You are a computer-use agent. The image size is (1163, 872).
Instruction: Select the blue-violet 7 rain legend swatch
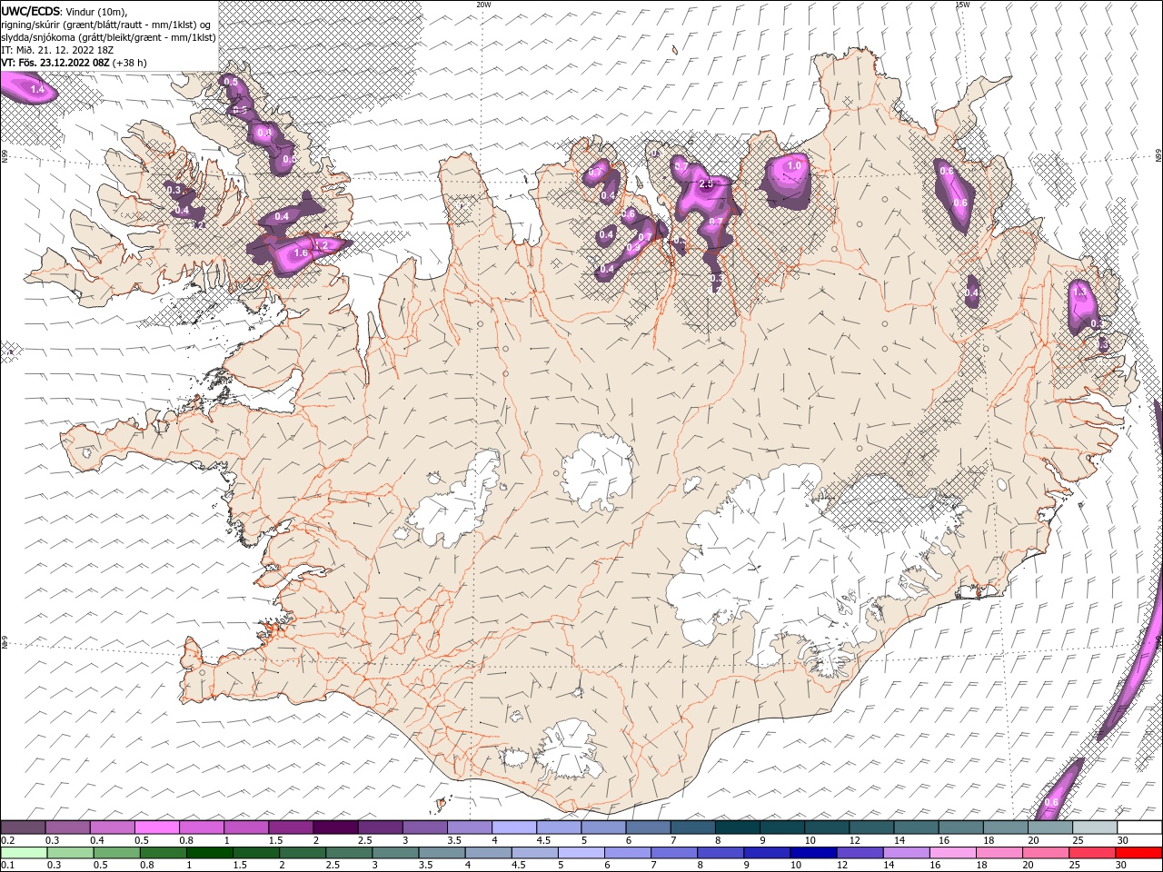674,852
